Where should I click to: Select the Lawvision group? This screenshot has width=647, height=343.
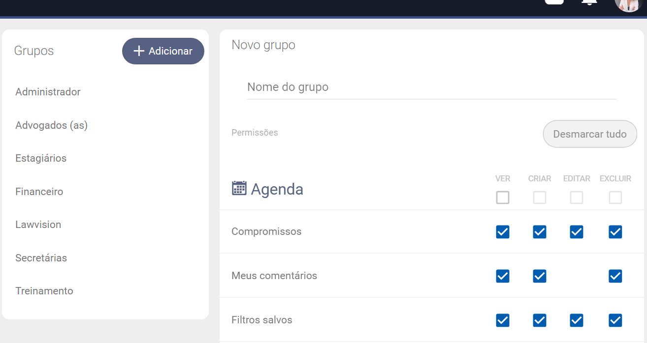click(x=38, y=225)
